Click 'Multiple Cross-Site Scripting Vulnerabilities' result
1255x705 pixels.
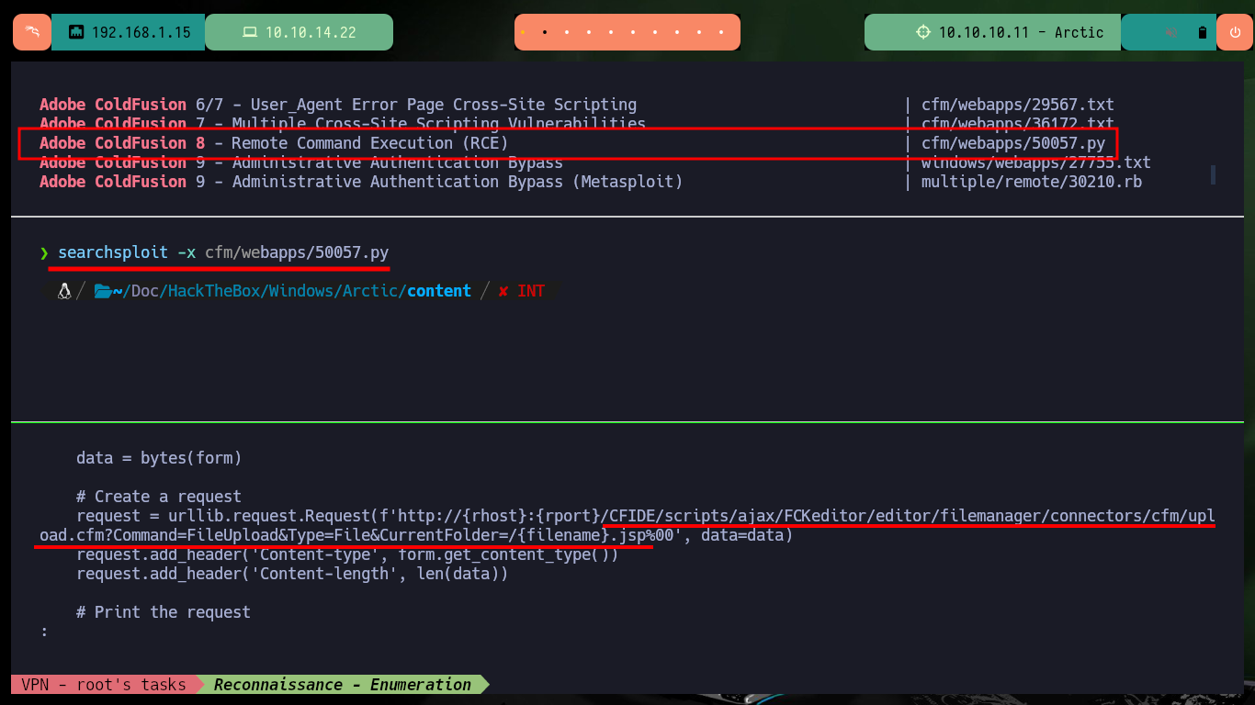[439, 124]
